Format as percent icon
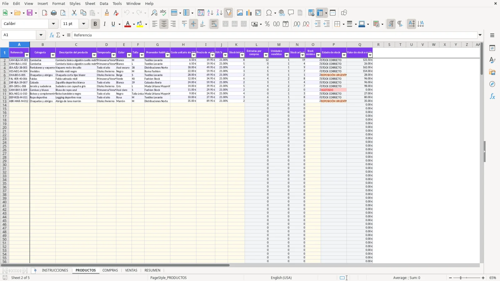The width and height of the screenshot is (500, 281). tap(267, 24)
